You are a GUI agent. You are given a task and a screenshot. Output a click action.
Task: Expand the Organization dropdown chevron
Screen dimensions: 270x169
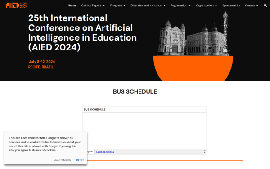(x=216, y=5)
